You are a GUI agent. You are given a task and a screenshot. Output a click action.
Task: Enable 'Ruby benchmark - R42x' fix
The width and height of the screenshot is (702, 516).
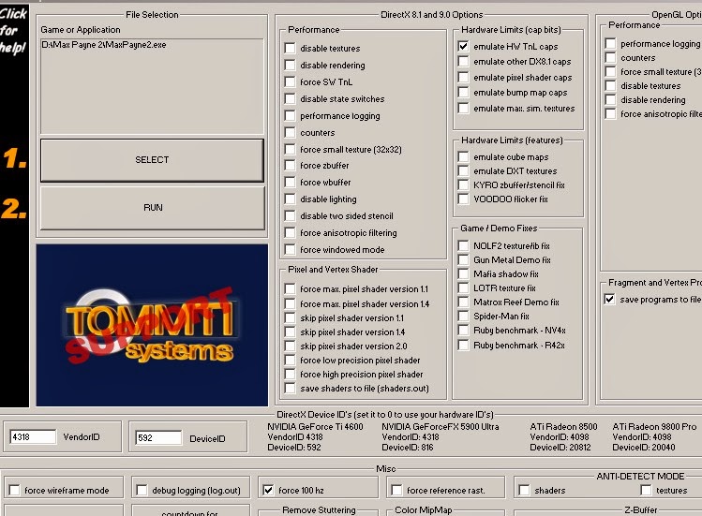pyautogui.click(x=463, y=345)
